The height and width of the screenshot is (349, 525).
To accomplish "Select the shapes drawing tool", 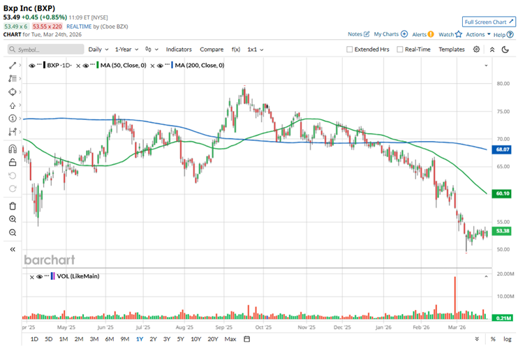I will 13,91.
